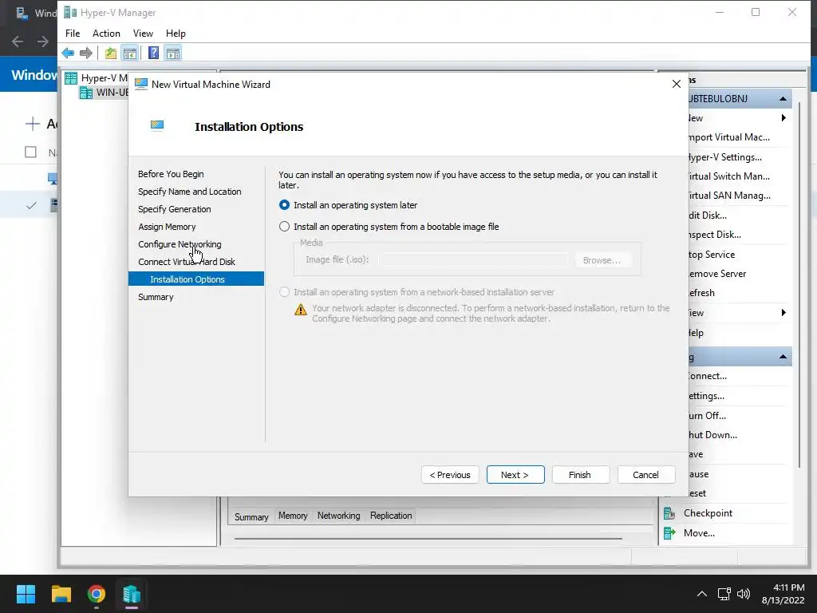Open the Help menu
The image size is (817, 613).
(176, 34)
